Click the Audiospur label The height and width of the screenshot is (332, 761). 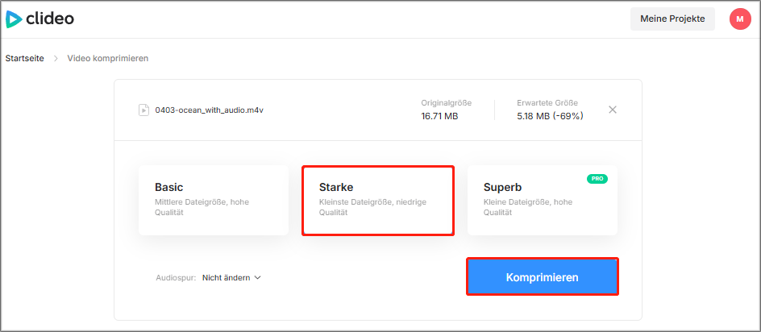[175, 278]
